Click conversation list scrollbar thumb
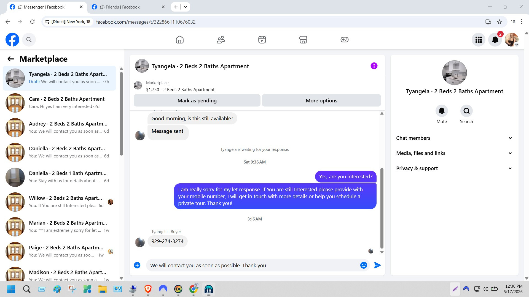Image resolution: width=529 pixels, height=297 pixels. (x=121, y=114)
